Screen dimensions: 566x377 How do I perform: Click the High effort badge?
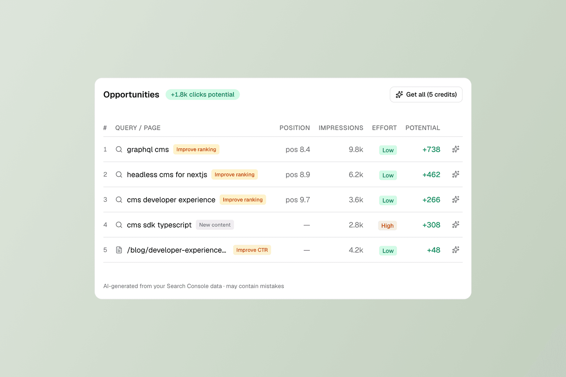[x=387, y=226]
